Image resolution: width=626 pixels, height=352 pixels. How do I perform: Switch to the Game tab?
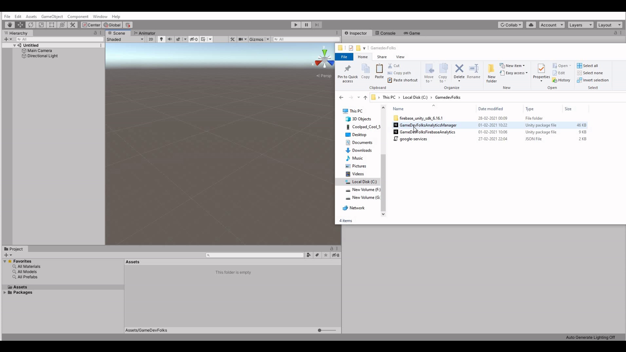coord(412,33)
